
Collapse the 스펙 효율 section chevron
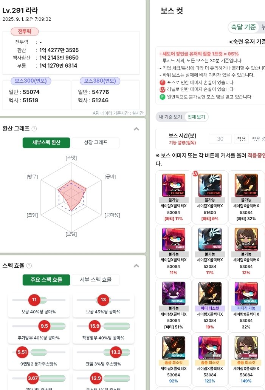[x=136, y=266]
